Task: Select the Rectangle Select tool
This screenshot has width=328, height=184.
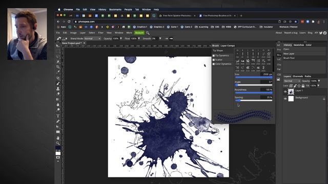Action: pyautogui.click(x=58, y=51)
